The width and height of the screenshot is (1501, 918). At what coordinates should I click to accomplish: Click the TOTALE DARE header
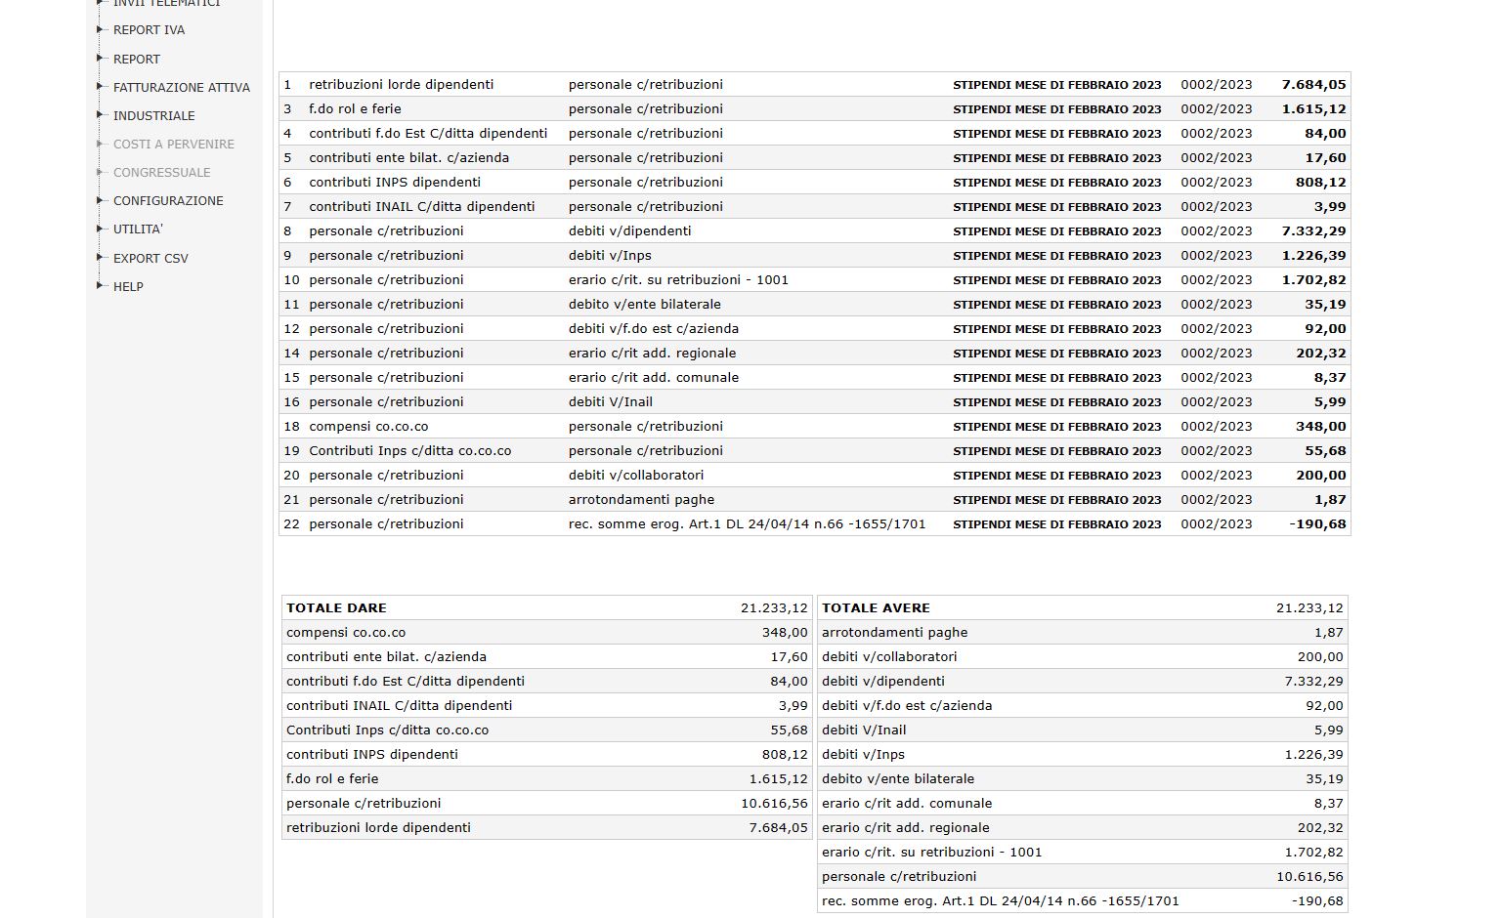(x=336, y=607)
